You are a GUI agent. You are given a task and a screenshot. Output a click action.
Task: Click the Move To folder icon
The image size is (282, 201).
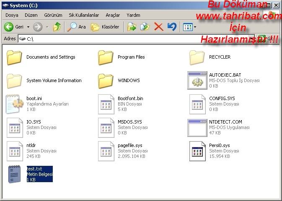tap(132, 27)
